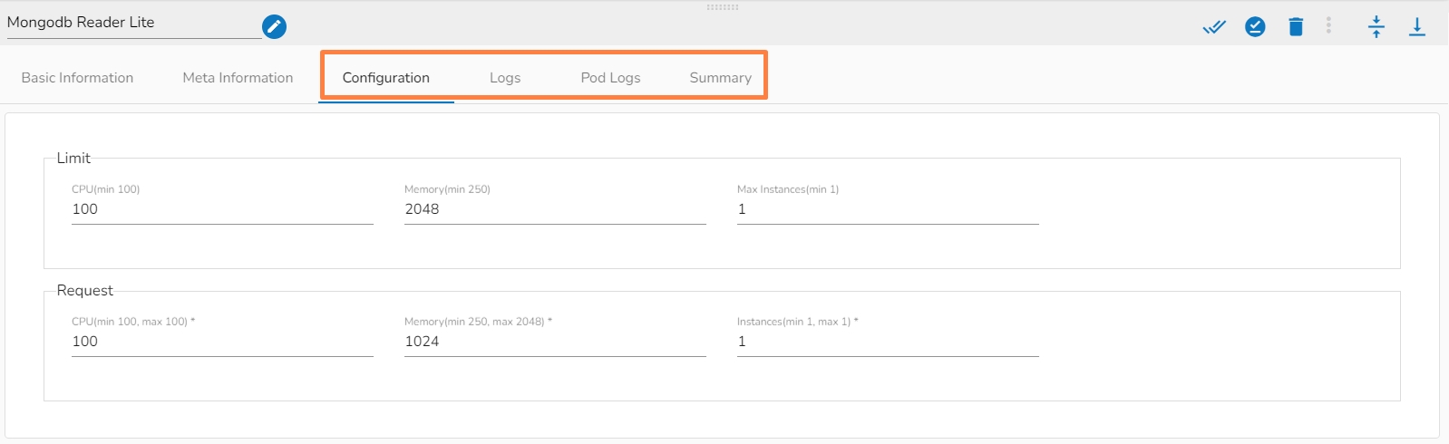Click the double-checkmark validate icon
The width and height of the screenshot is (1449, 444).
tap(1214, 27)
